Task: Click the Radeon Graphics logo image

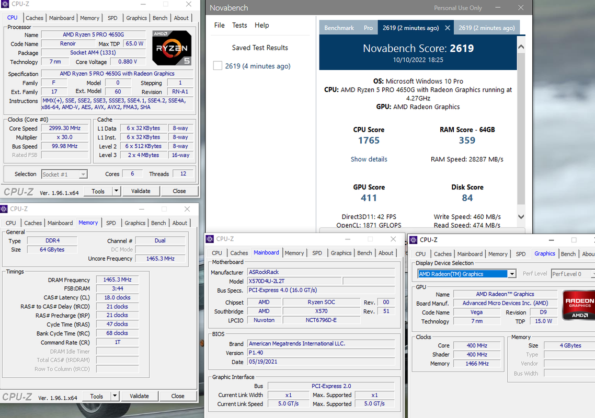Action: (x=579, y=305)
